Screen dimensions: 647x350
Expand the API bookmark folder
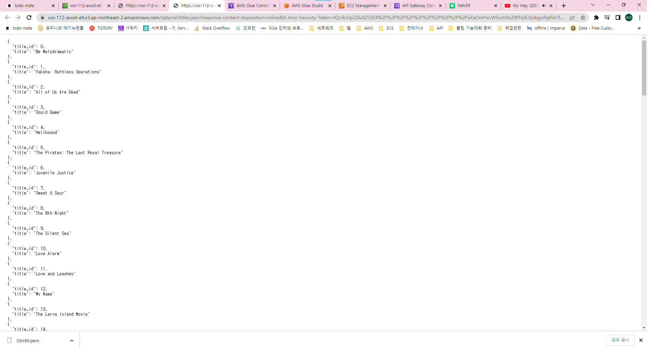point(436,28)
